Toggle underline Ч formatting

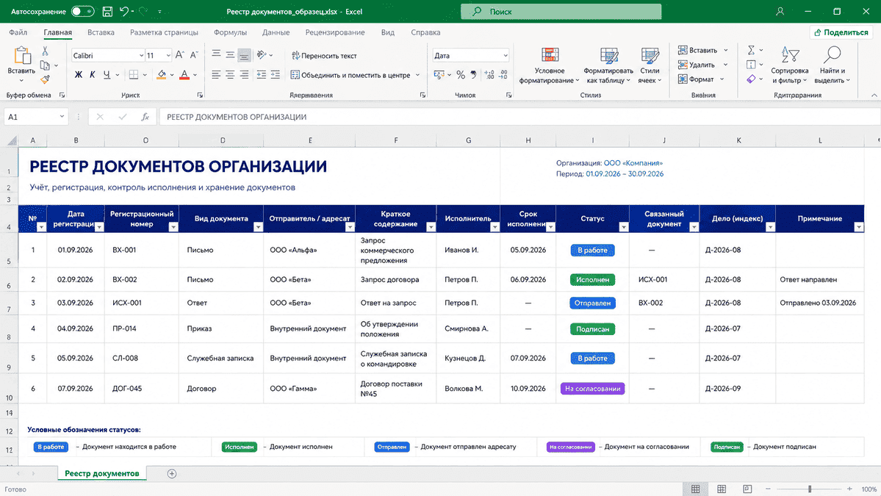click(x=107, y=75)
